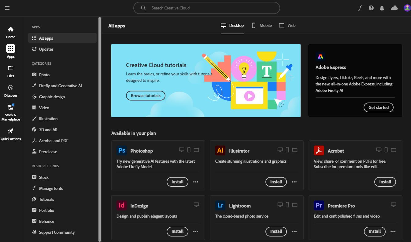
Task: Open the hamburger menu icon
Action: 7,8
